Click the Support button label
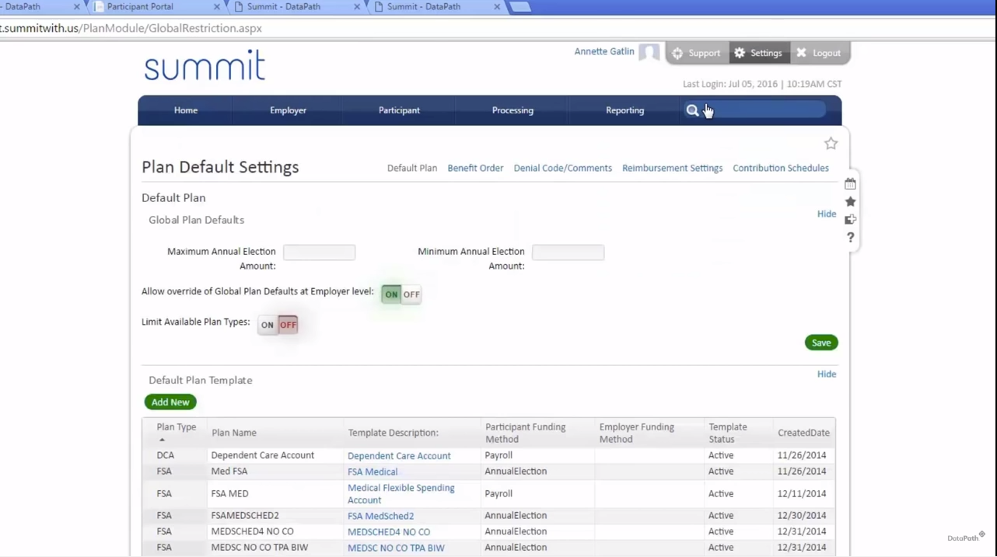The image size is (997, 557). coord(704,53)
